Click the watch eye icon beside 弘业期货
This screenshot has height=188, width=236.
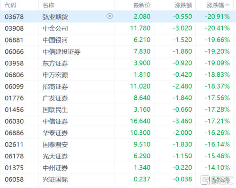tap(110, 16)
